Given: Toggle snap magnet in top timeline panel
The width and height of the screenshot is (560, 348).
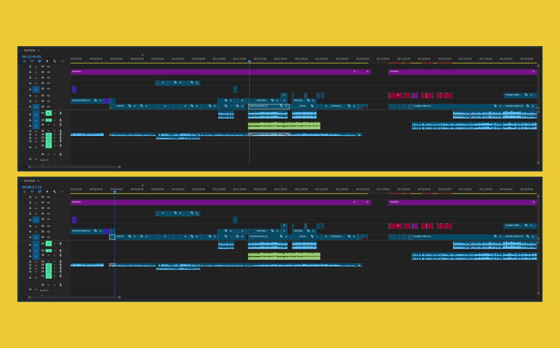Looking at the screenshot, I should pos(32,61).
